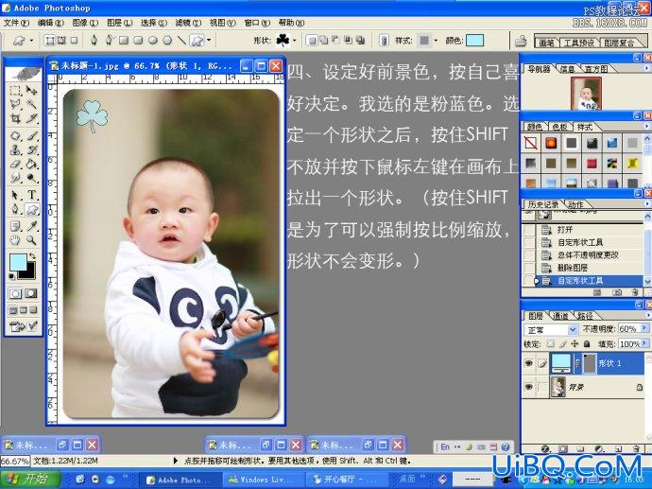
Task: Select 删除图层 history state
Action: tap(583, 268)
